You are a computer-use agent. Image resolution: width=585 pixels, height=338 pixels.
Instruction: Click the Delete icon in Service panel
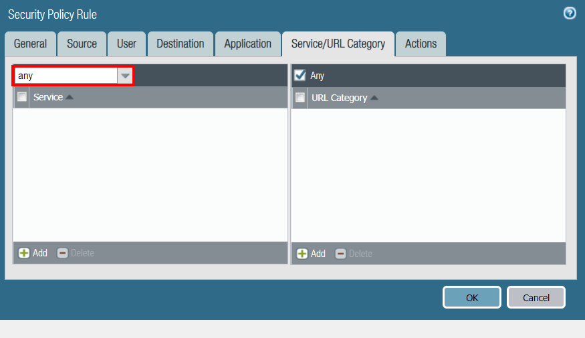[x=63, y=253]
